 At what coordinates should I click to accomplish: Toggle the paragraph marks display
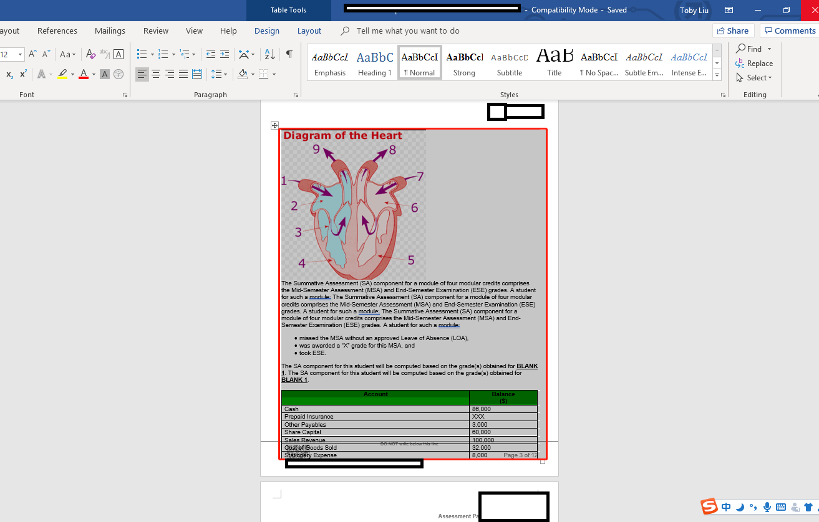(288, 54)
